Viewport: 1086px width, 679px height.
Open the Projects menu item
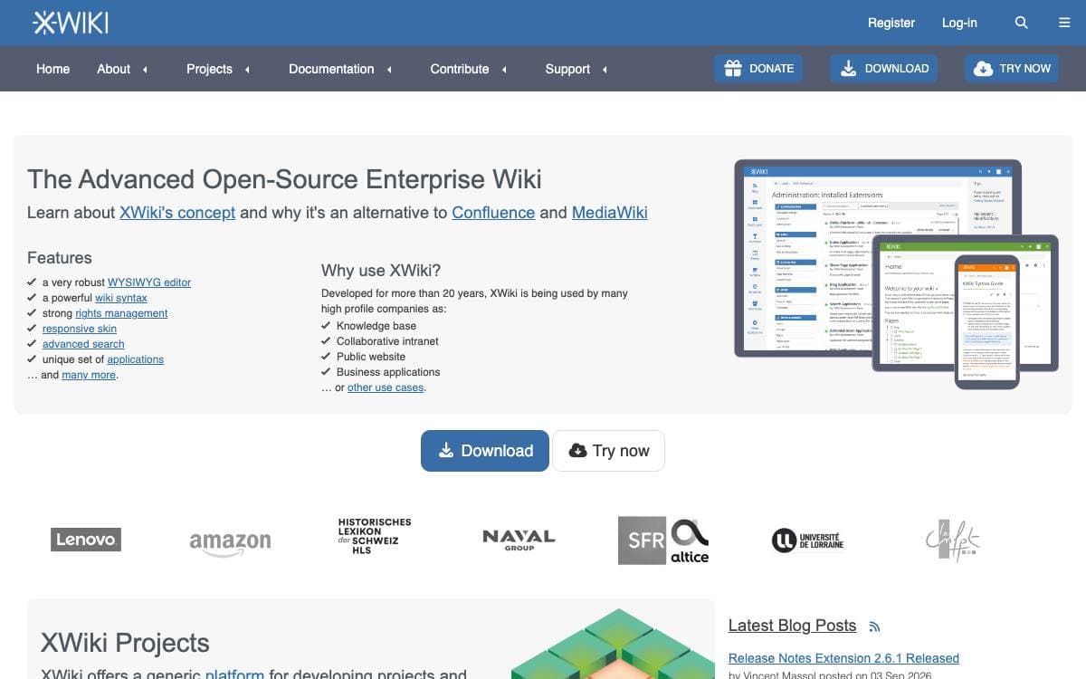[x=209, y=69]
